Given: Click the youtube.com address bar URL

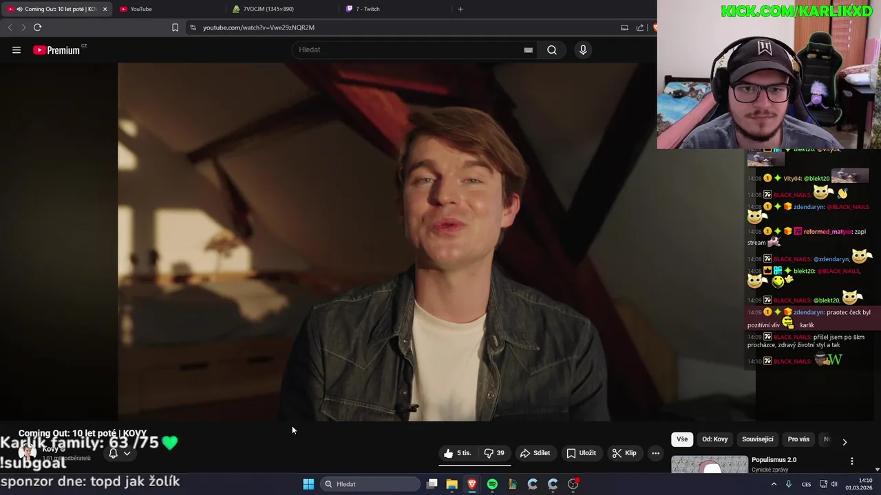Looking at the screenshot, I should [259, 27].
